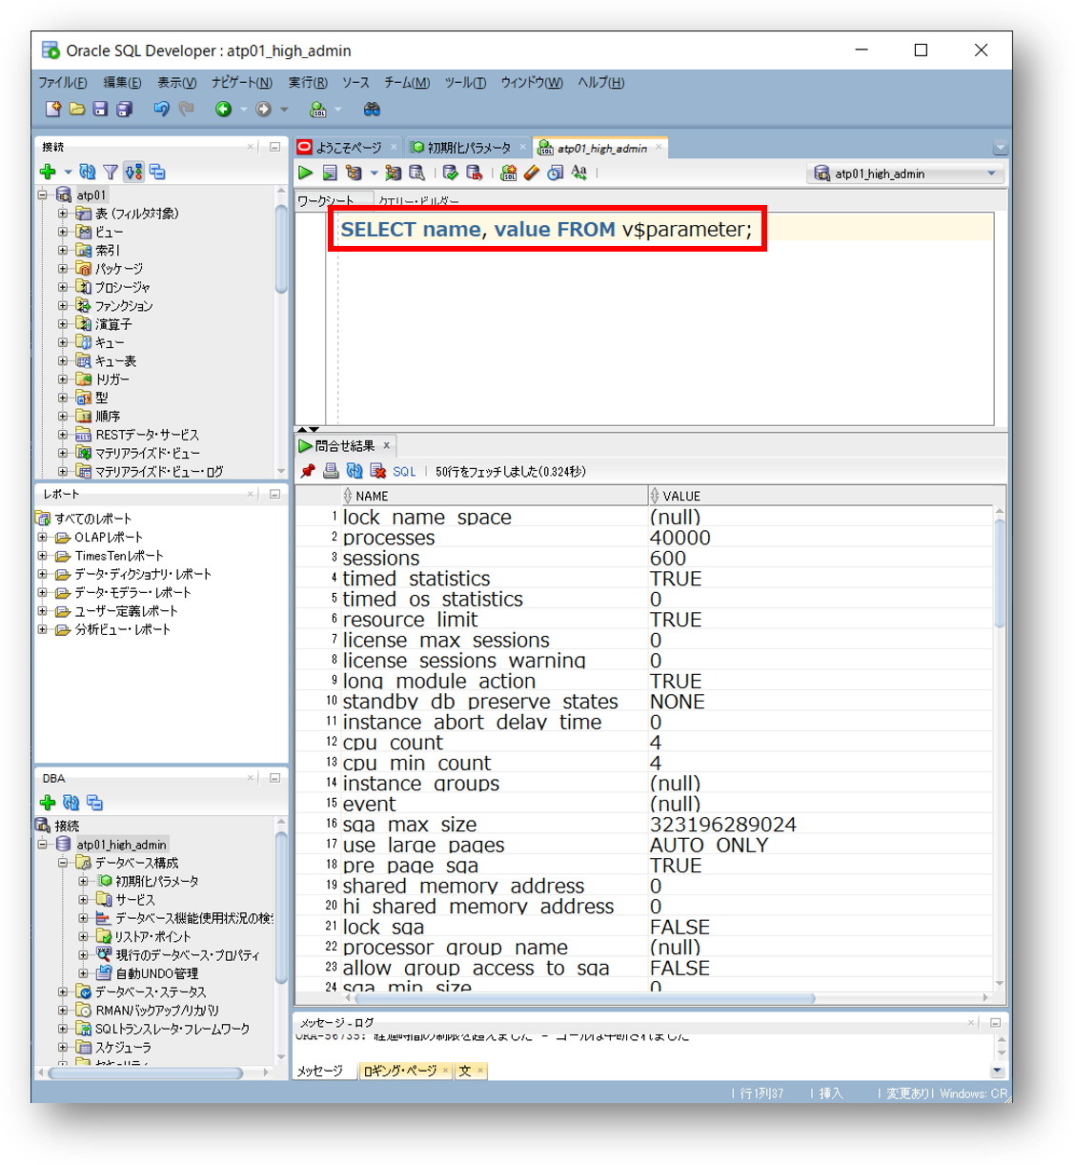This screenshot has width=1075, height=1165.
Task: Open the atp01_high_admin connection dropdown
Action: pos(991,174)
